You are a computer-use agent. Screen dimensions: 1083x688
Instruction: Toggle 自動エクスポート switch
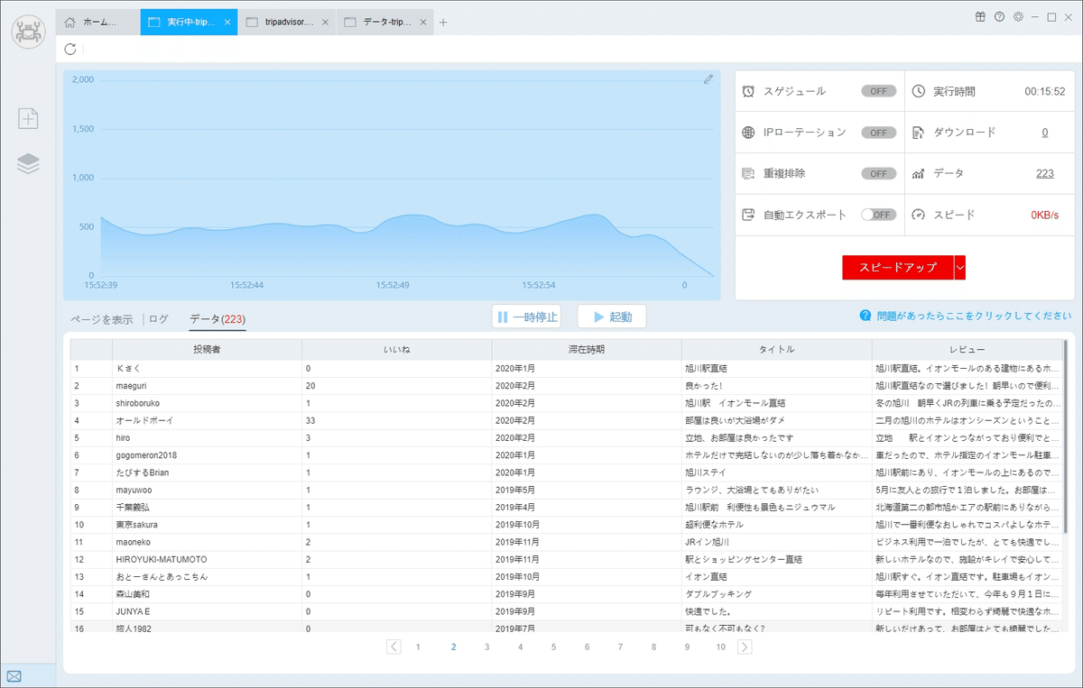coord(879,215)
